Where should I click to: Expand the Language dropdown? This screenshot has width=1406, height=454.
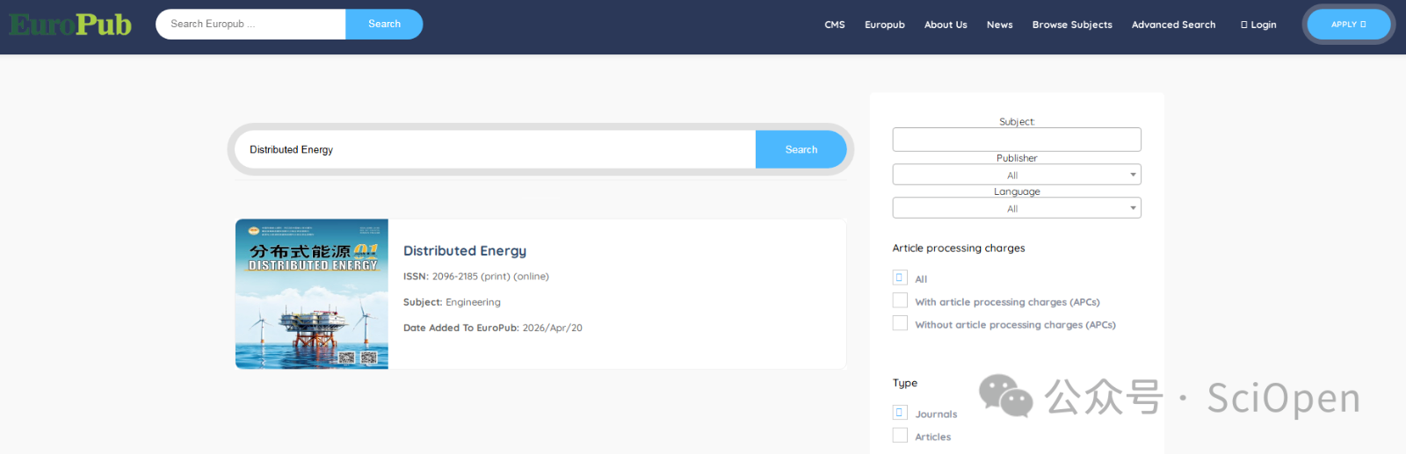click(x=1017, y=208)
